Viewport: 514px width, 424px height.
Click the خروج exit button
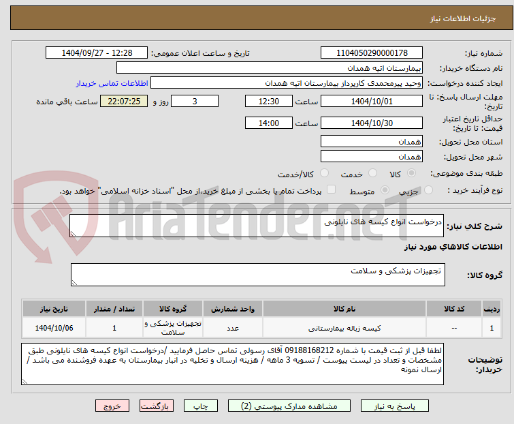(x=112, y=406)
